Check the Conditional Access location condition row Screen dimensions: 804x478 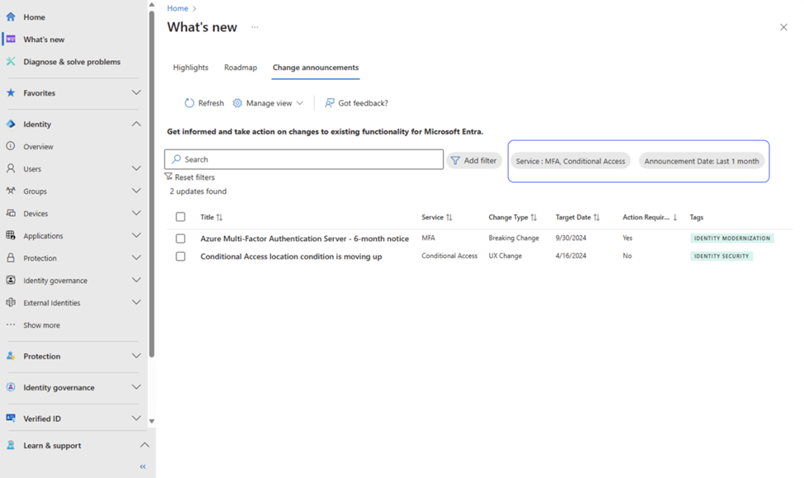181,256
